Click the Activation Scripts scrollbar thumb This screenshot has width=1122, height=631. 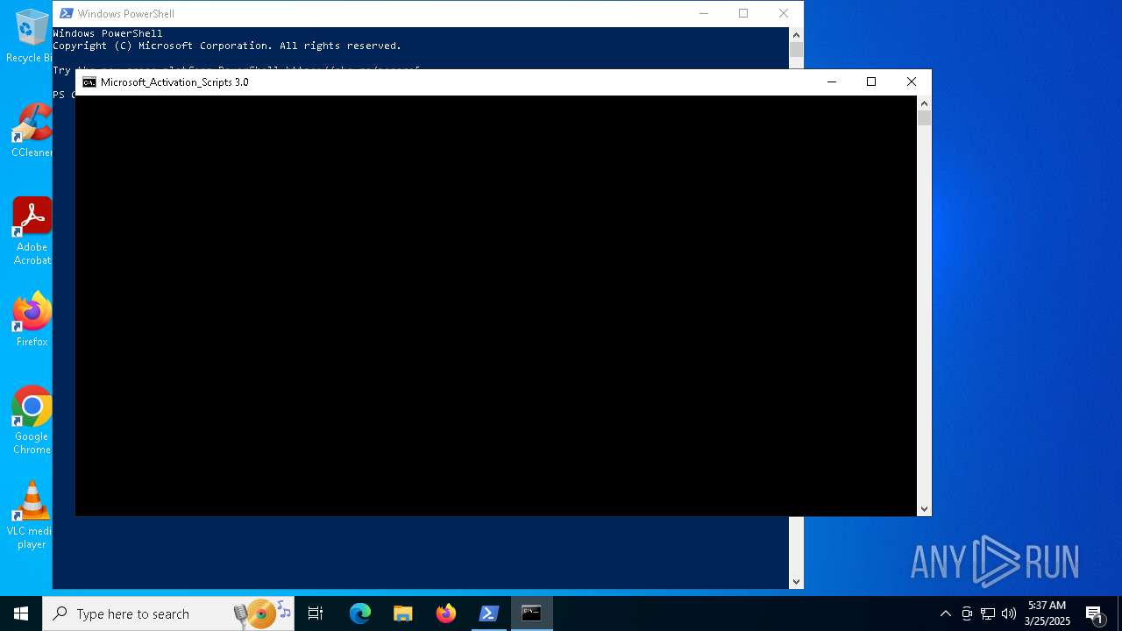(x=924, y=117)
